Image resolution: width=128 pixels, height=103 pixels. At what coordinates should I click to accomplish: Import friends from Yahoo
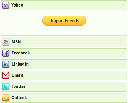click(x=64, y=21)
